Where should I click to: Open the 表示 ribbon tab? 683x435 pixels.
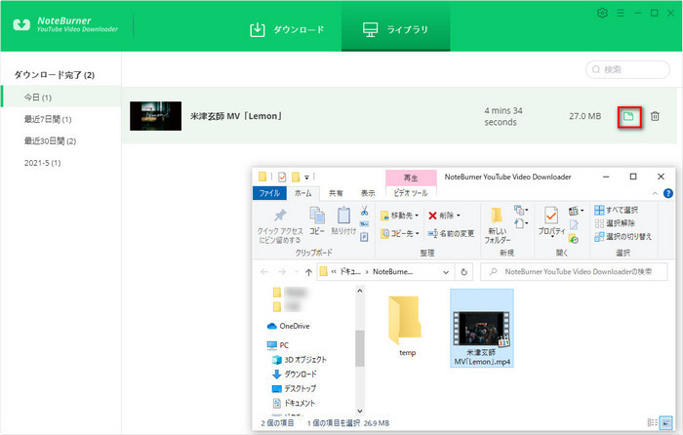(368, 193)
